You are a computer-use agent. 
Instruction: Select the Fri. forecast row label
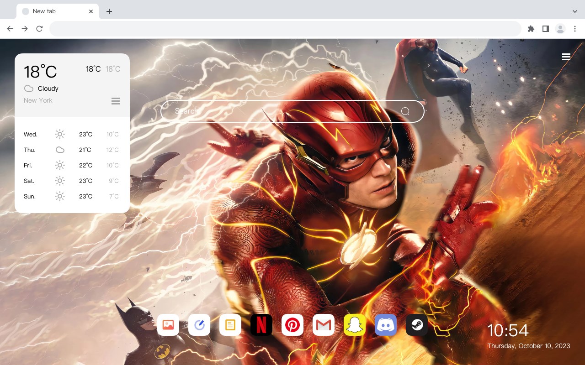click(x=28, y=165)
